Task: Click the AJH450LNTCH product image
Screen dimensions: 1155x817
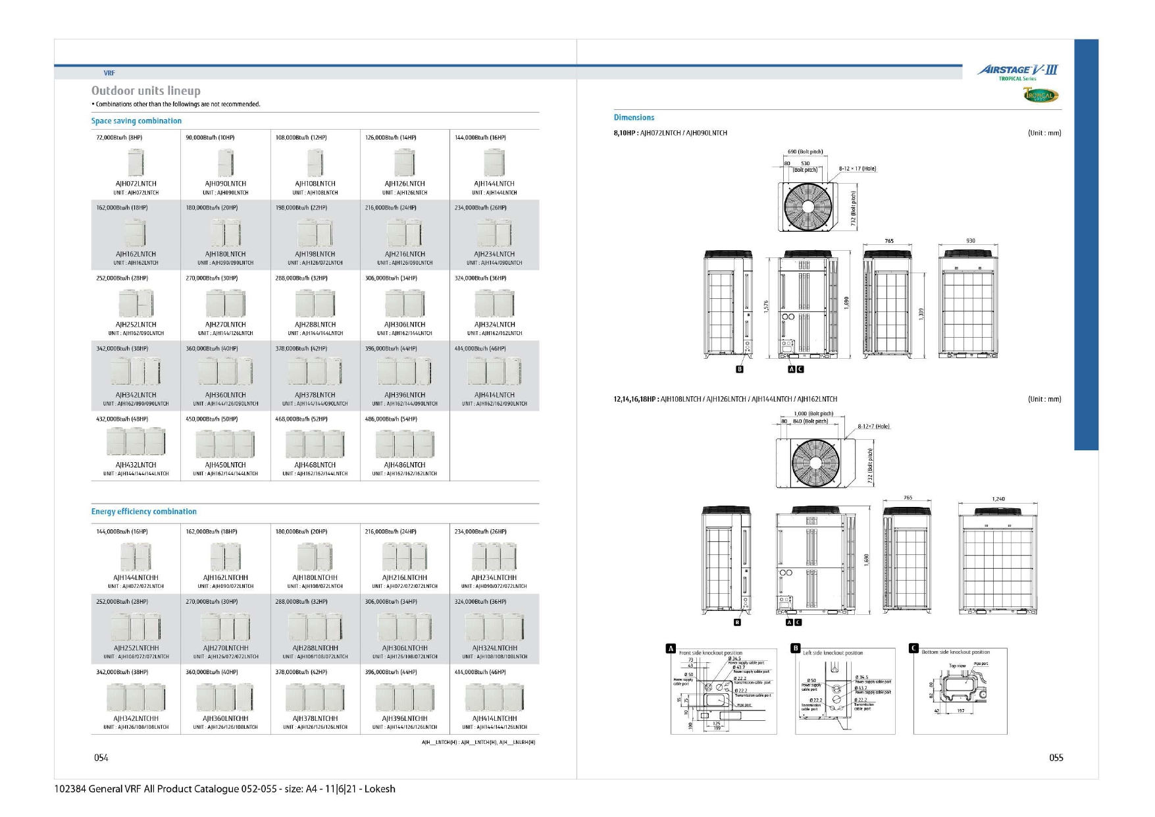Action: point(226,443)
